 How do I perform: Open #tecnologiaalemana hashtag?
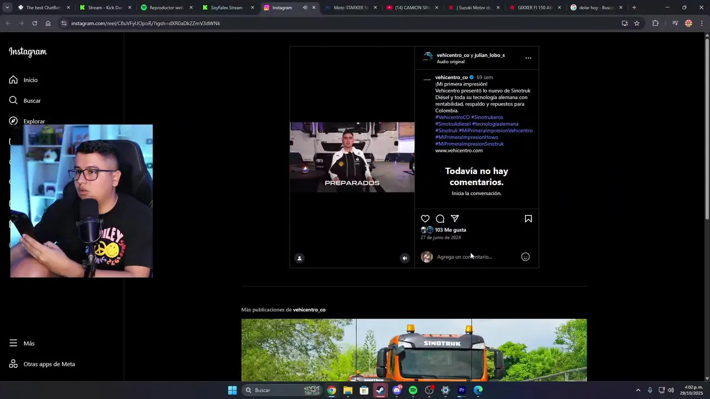(495, 124)
